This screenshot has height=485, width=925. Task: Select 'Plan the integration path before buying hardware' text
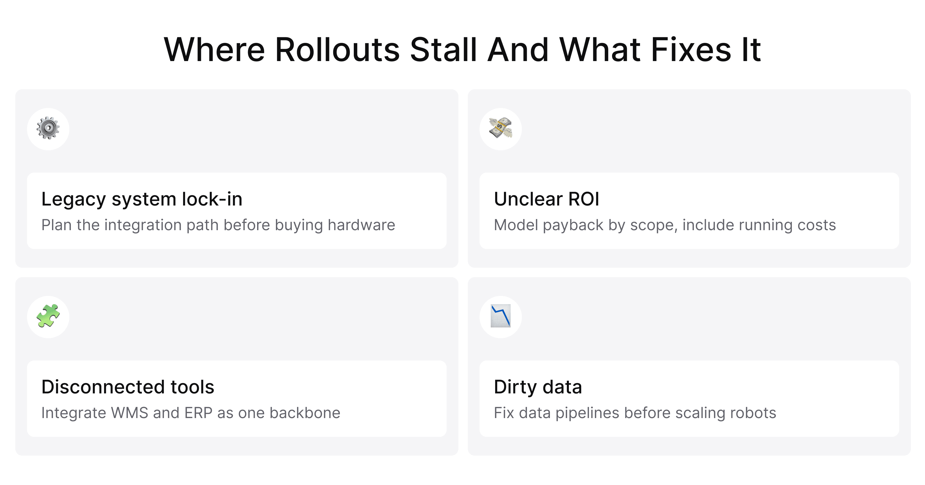(218, 225)
